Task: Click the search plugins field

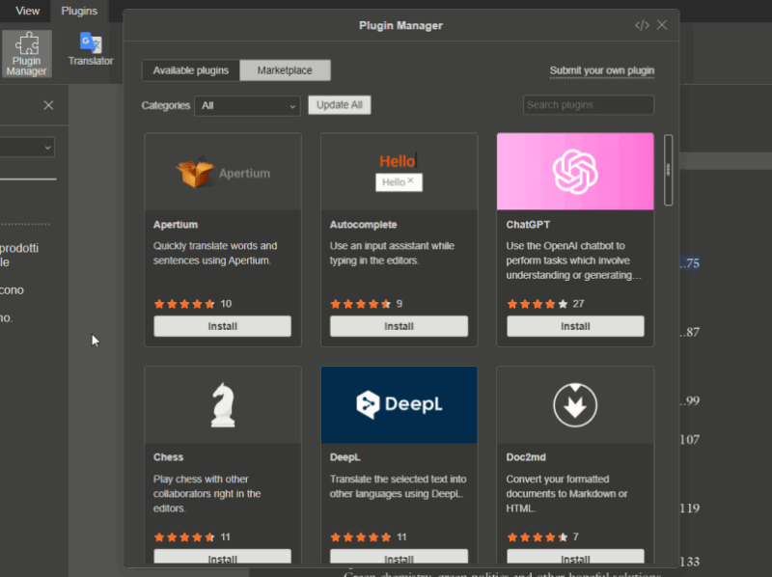Action: pos(589,104)
